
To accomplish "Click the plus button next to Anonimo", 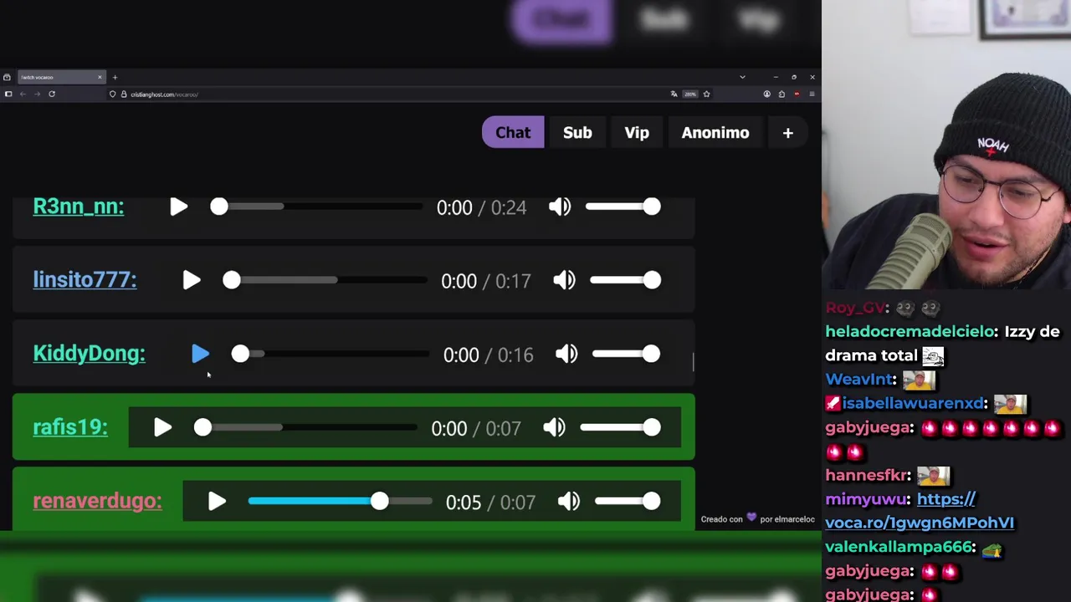I will pos(787,133).
